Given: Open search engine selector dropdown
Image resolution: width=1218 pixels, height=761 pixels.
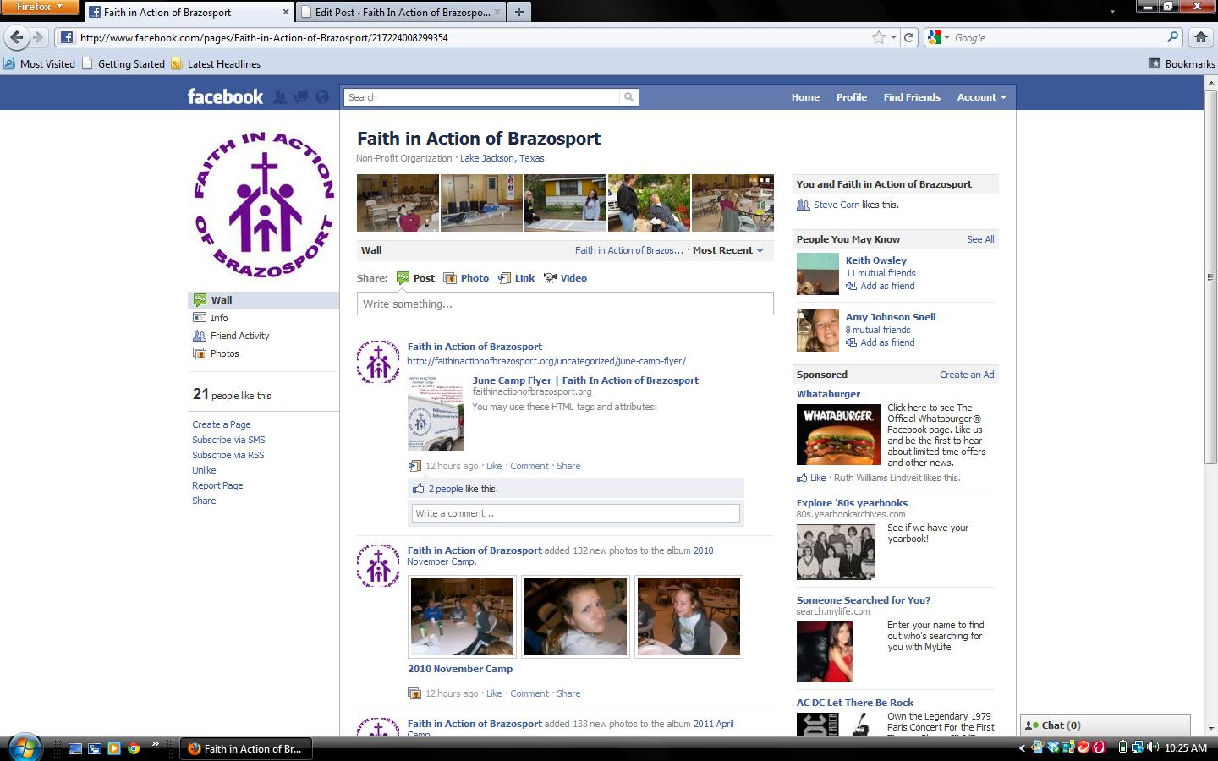Looking at the screenshot, I should click(x=938, y=37).
